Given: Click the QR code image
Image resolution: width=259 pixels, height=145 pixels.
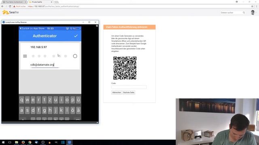Looking at the screenshot, I should tap(125, 68).
